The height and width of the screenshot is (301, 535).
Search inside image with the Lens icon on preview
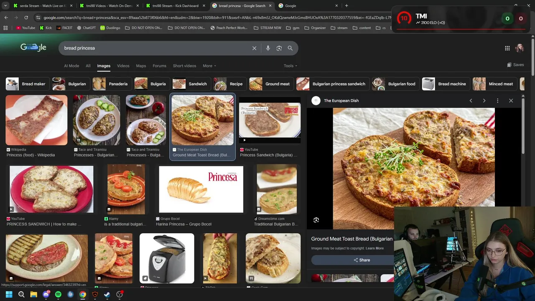316,220
